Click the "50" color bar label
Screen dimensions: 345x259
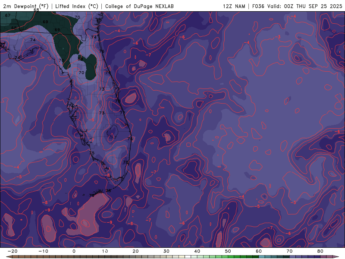click(228, 251)
